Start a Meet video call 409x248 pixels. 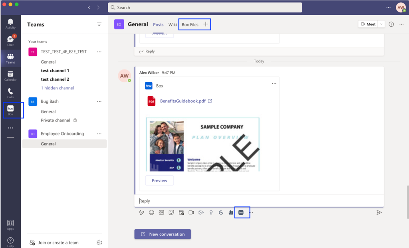tap(368, 24)
